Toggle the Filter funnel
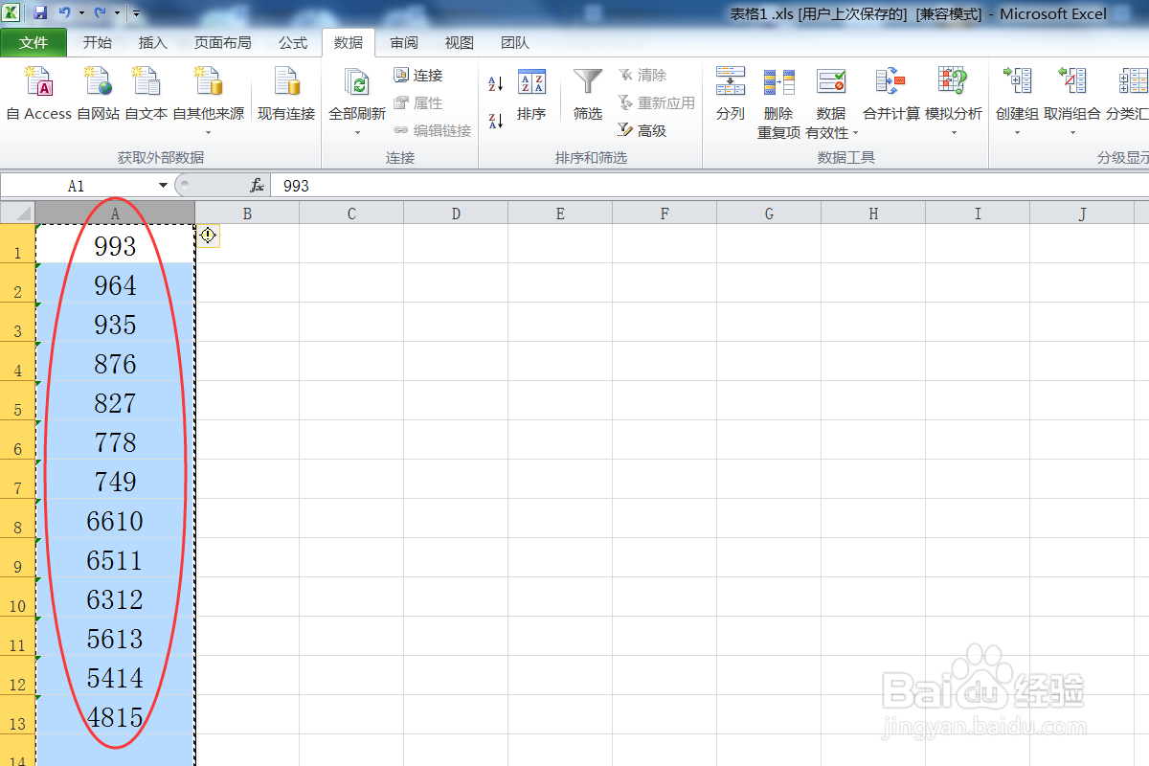This screenshot has width=1149, height=766. (588, 93)
